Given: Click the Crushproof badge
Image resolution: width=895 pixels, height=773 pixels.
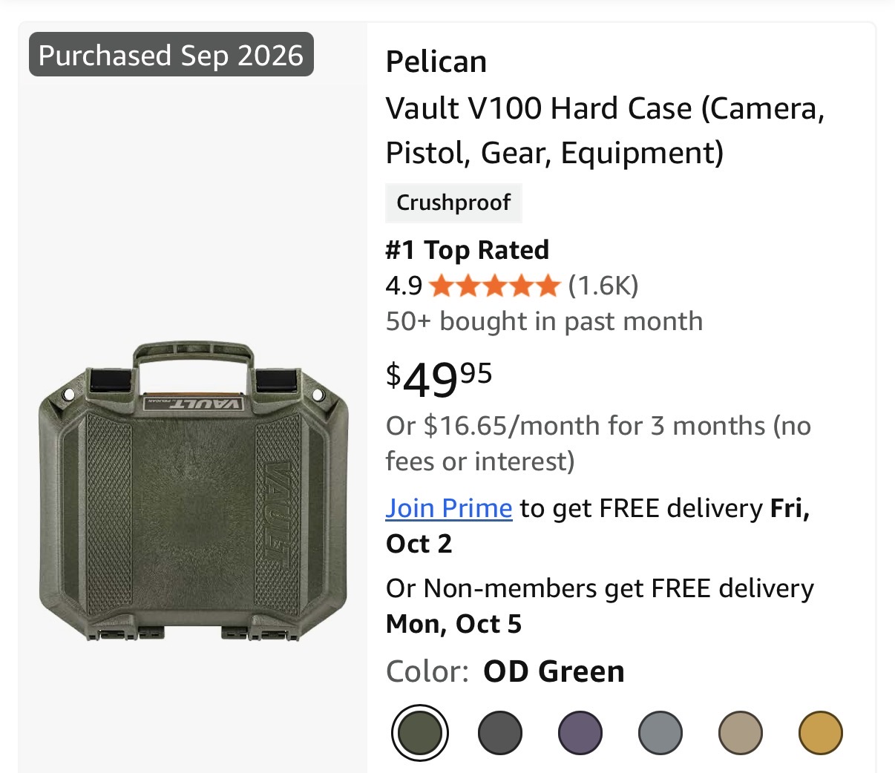Looking at the screenshot, I should point(453,203).
